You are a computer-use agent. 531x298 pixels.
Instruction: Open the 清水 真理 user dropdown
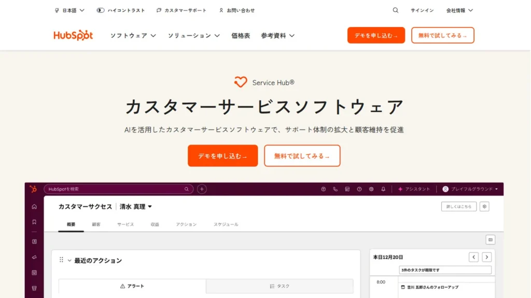136,207
